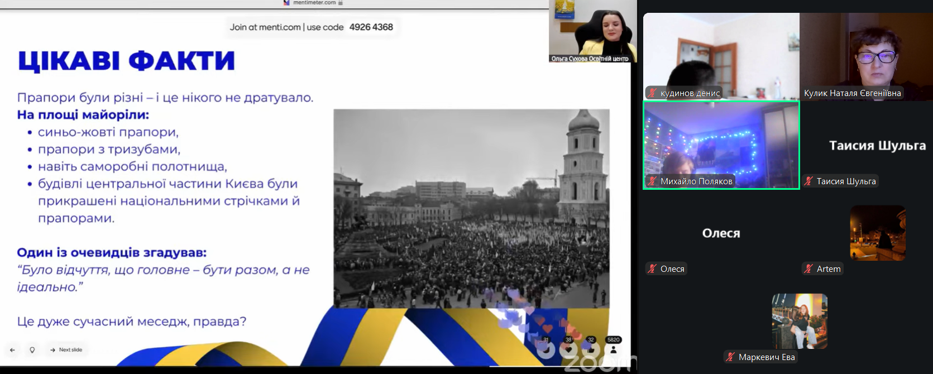The image size is (933, 374).
Task: Click Artem's night-scene profile picture
Action: point(878,233)
